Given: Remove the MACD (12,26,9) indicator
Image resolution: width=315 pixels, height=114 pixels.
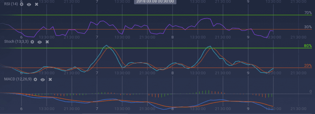Looking at the screenshot, I should [50, 79].
